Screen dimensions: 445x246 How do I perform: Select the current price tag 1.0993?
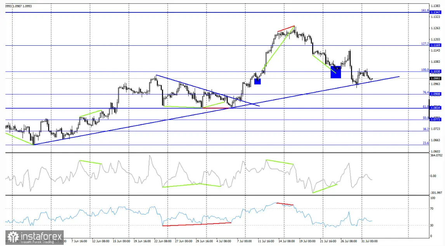[x=435, y=78]
